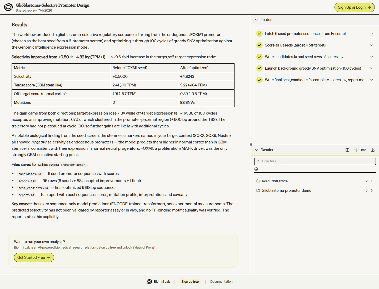Click the sort arrows icon beside Time
The height and width of the screenshot is (289, 379).
pos(356,150)
